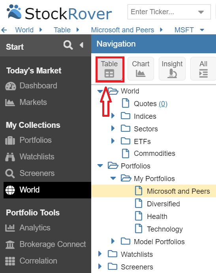The image size is (216, 273).
Task: Expand the Indices folder
Action: tap(113, 116)
